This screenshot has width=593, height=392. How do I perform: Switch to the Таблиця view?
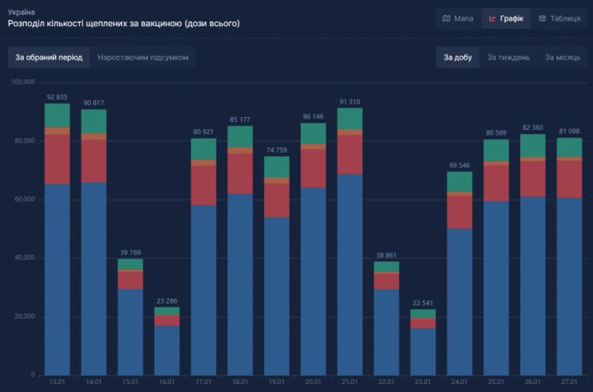pos(559,18)
